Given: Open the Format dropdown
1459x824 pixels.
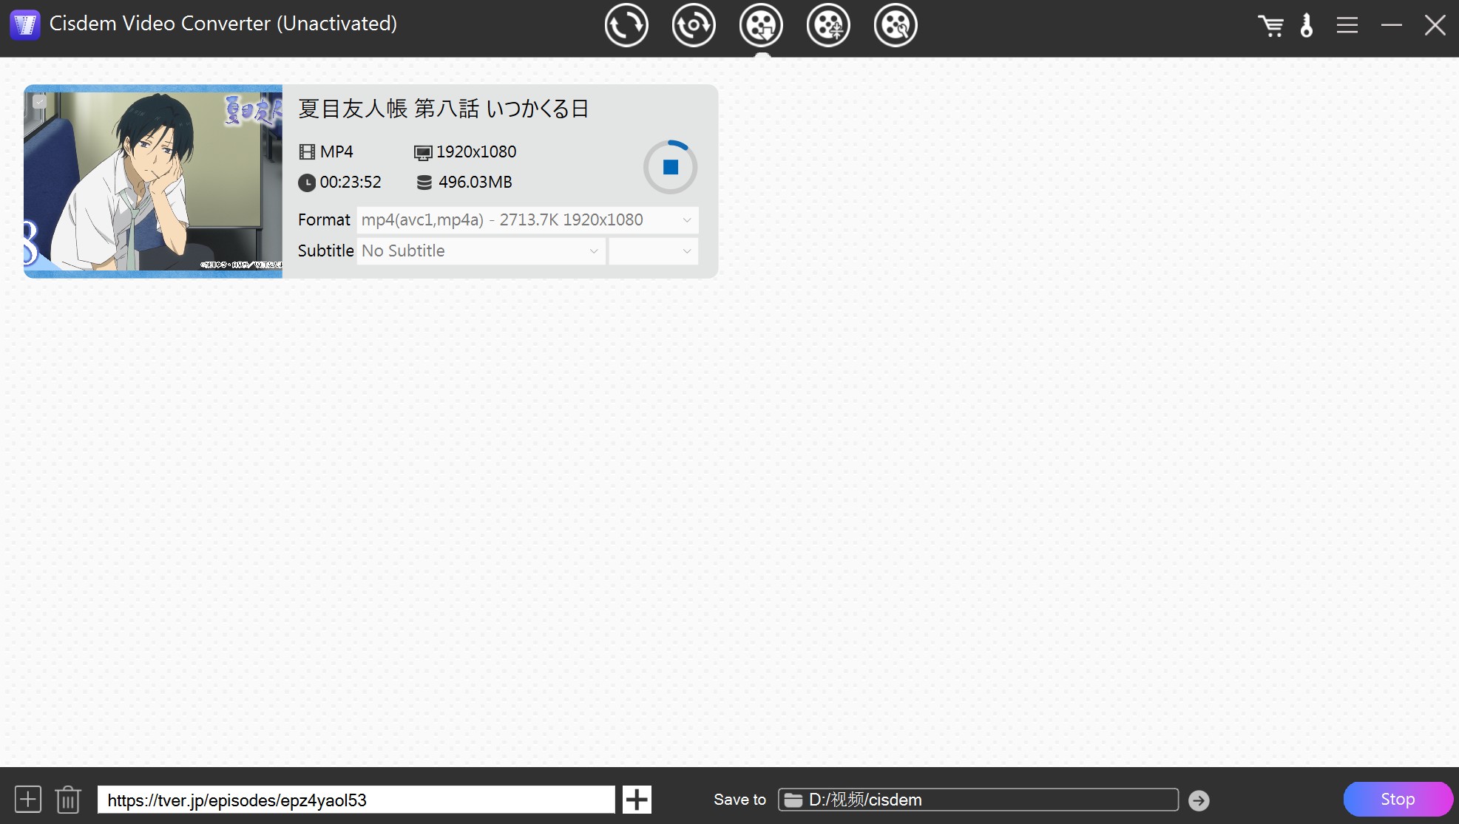Looking at the screenshot, I should coord(527,220).
